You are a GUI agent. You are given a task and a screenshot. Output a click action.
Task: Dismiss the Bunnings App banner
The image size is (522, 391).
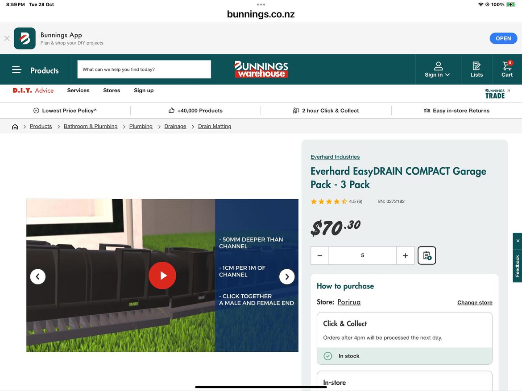click(7, 38)
